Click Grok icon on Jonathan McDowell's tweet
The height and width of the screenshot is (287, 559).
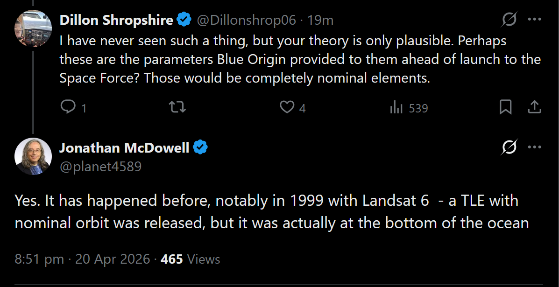pos(509,147)
